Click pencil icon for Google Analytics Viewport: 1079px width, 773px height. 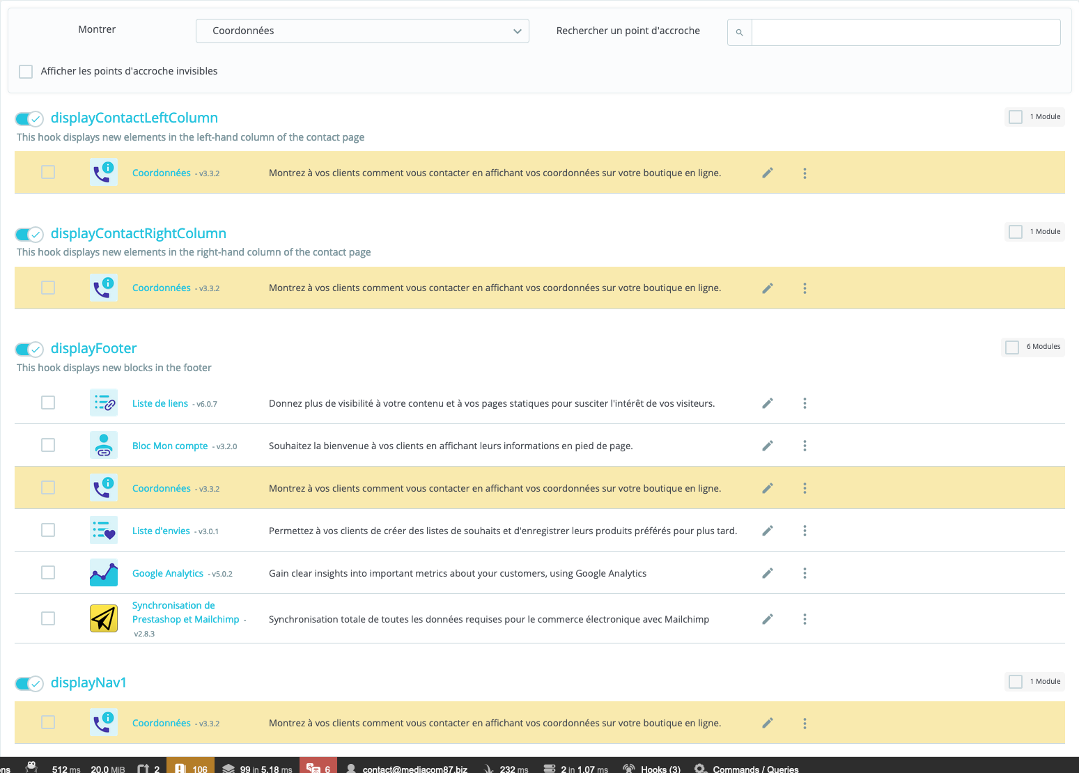click(x=768, y=573)
